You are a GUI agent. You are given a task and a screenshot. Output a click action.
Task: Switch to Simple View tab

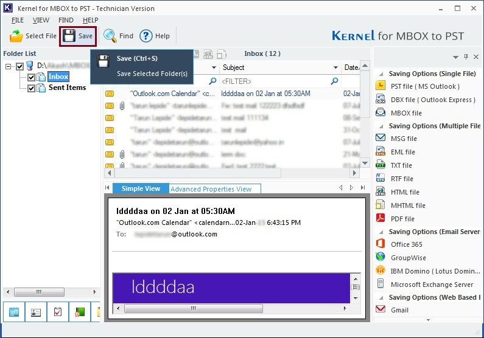(x=141, y=188)
